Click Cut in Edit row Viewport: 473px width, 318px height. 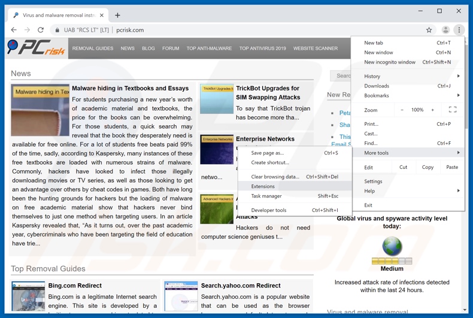(404, 167)
